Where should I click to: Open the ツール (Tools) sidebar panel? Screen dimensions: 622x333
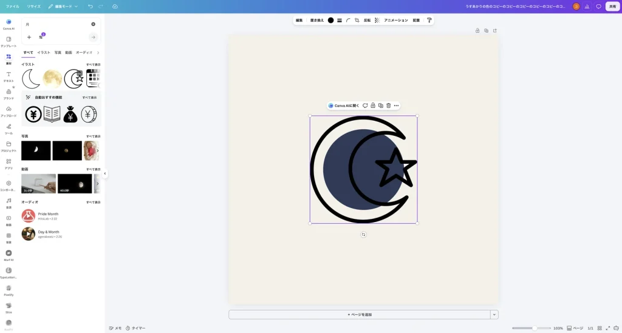tap(9, 129)
